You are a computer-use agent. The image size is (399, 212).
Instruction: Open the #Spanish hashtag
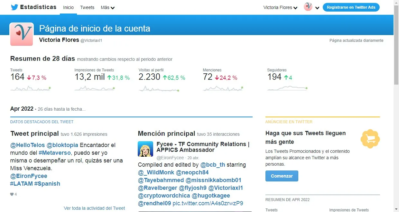pyautogui.click(x=47, y=184)
